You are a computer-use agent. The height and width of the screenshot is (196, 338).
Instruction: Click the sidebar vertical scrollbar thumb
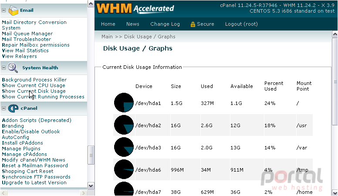click(x=91, y=155)
